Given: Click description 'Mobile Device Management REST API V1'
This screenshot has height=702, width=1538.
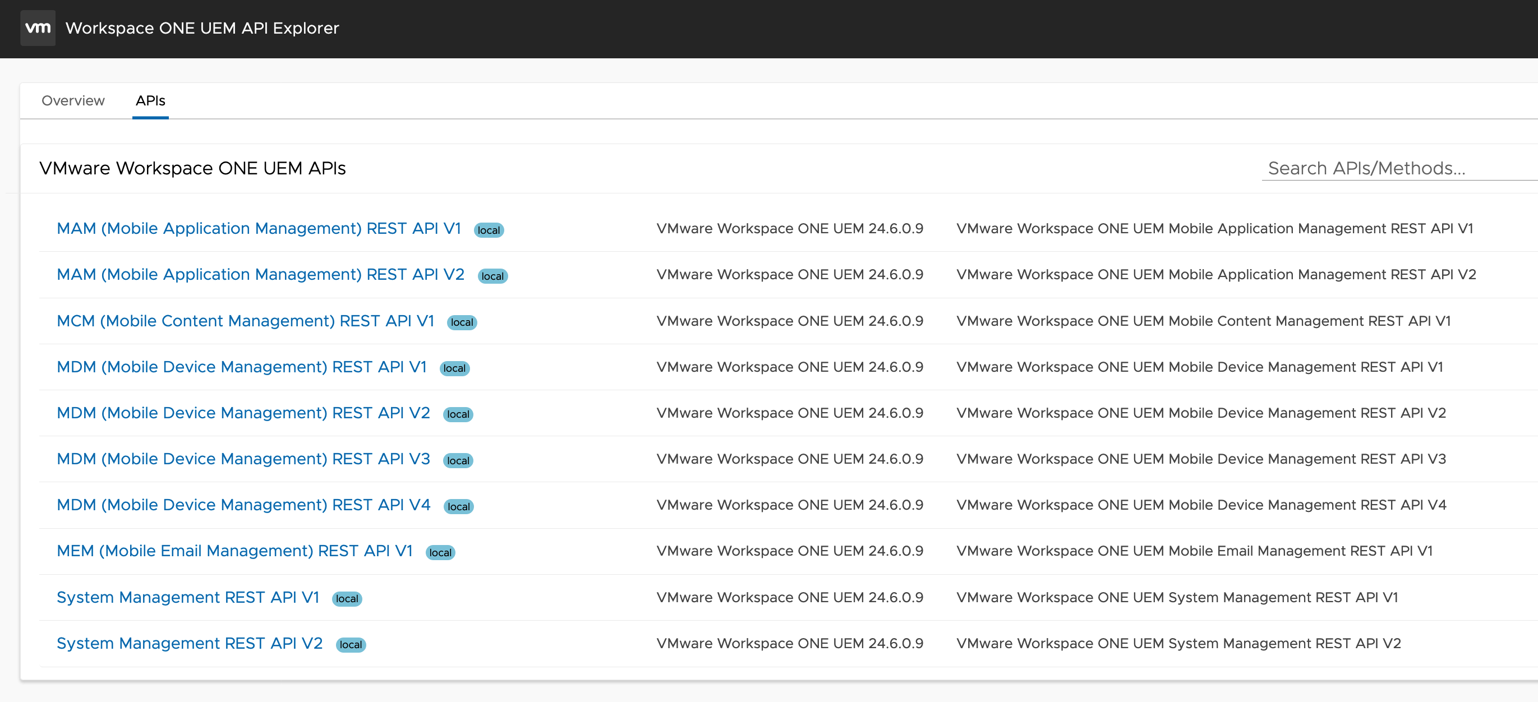Looking at the screenshot, I should [x=1199, y=367].
